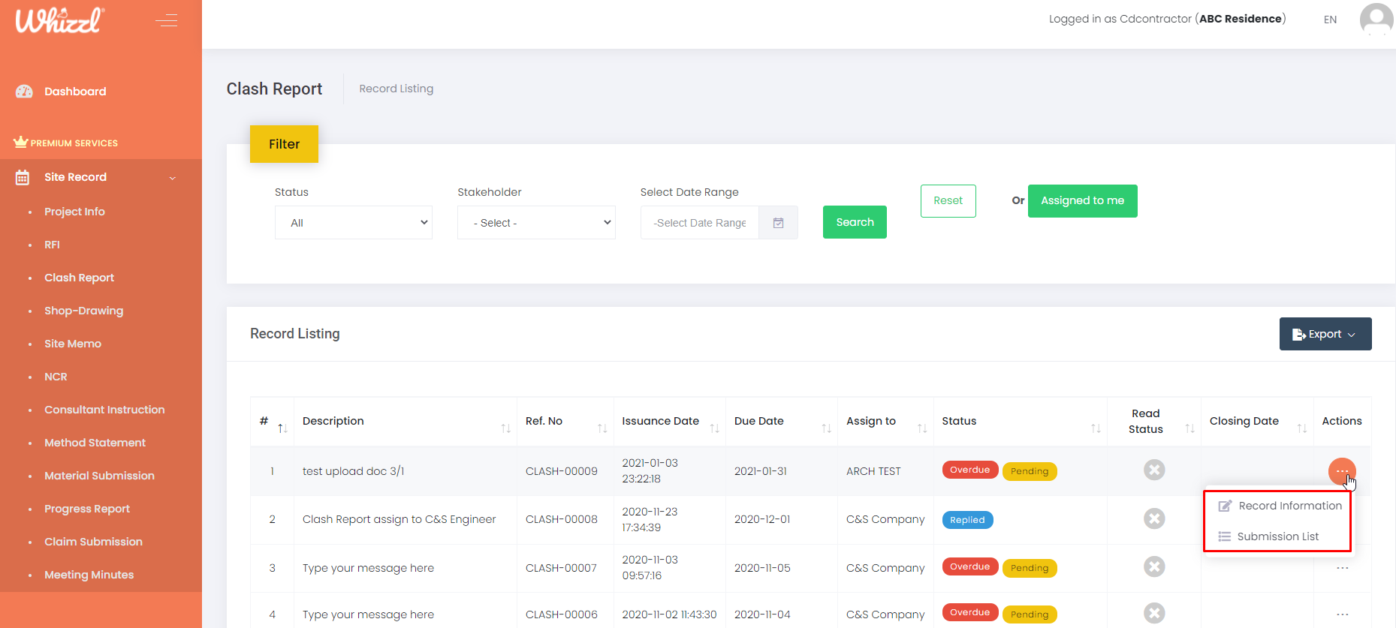Expand the Stakeholder select dropdown
The height and width of the screenshot is (628, 1396).
(x=536, y=223)
